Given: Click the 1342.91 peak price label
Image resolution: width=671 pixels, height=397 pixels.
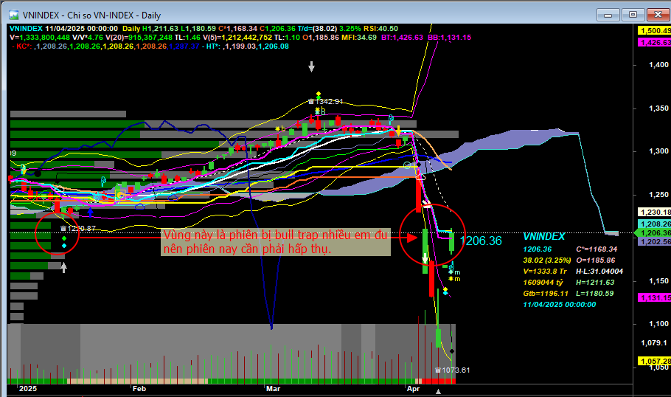Looking at the screenshot, I should 329,102.
